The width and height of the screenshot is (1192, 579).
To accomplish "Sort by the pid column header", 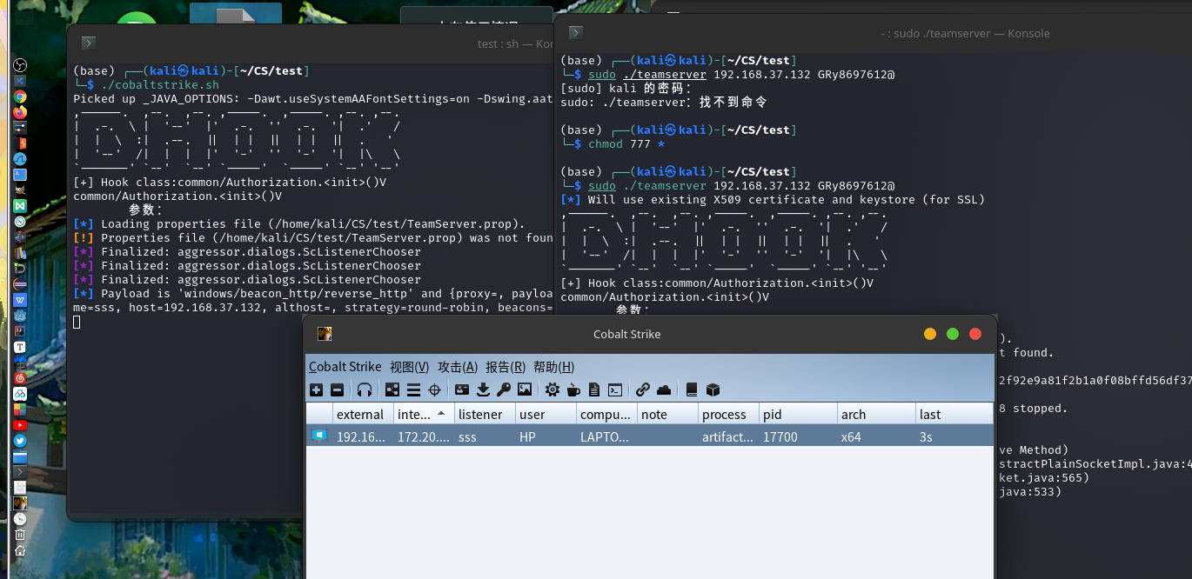I will [x=798, y=414].
